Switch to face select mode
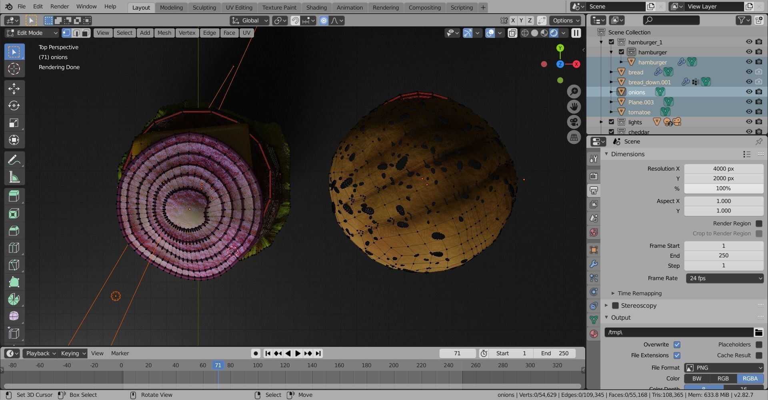 pyautogui.click(x=86, y=33)
